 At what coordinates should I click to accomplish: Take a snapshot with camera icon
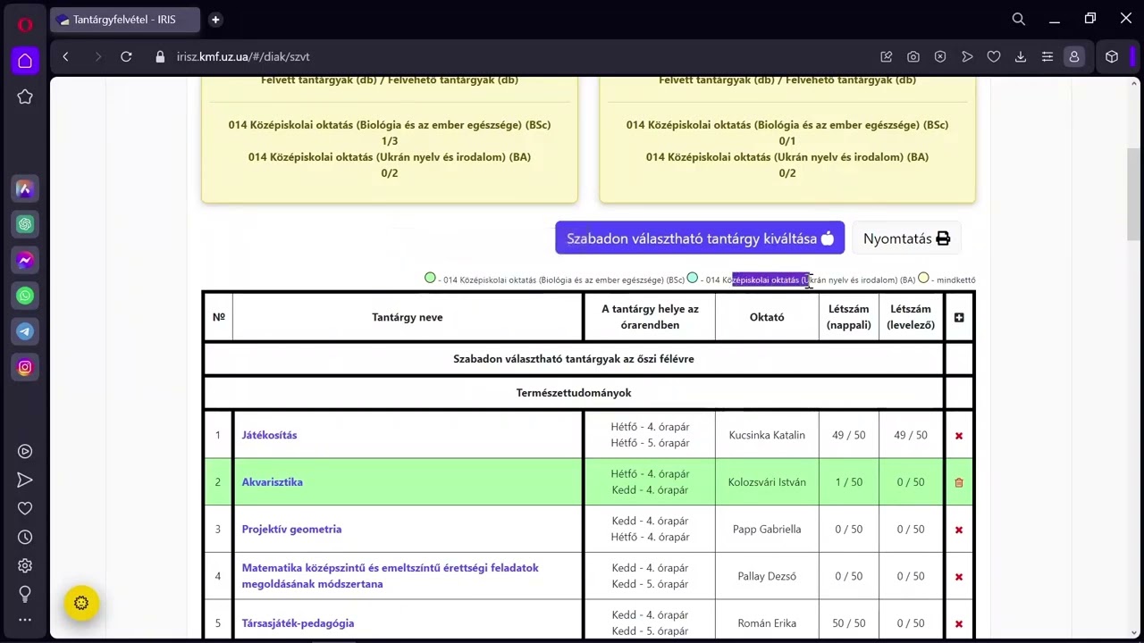[913, 56]
